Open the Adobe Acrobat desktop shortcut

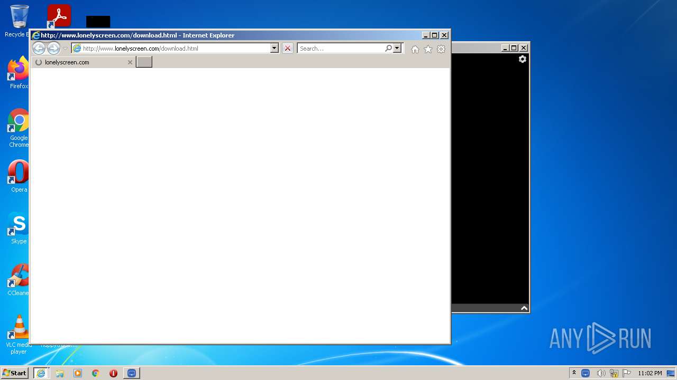[x=59, y=16]
